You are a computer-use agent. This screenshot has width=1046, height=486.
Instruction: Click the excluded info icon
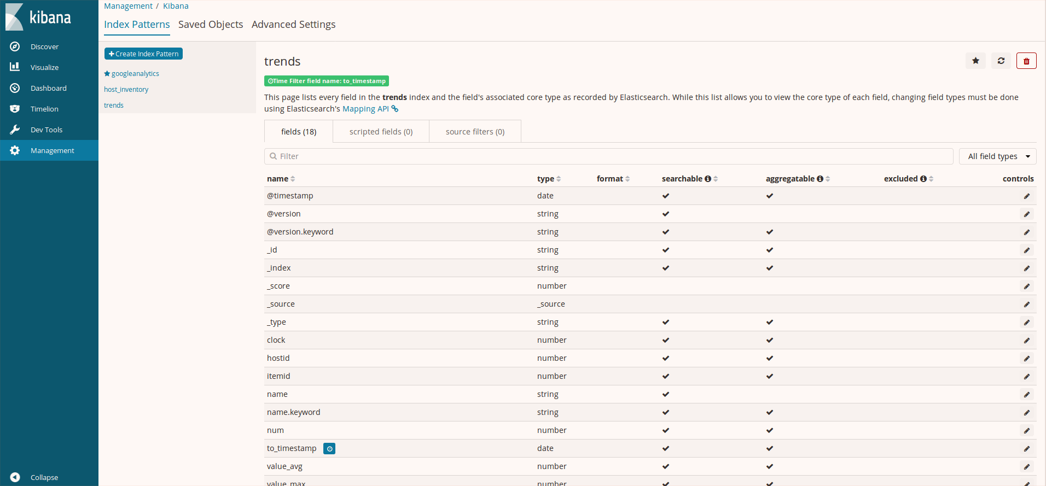tap(923, 179)
